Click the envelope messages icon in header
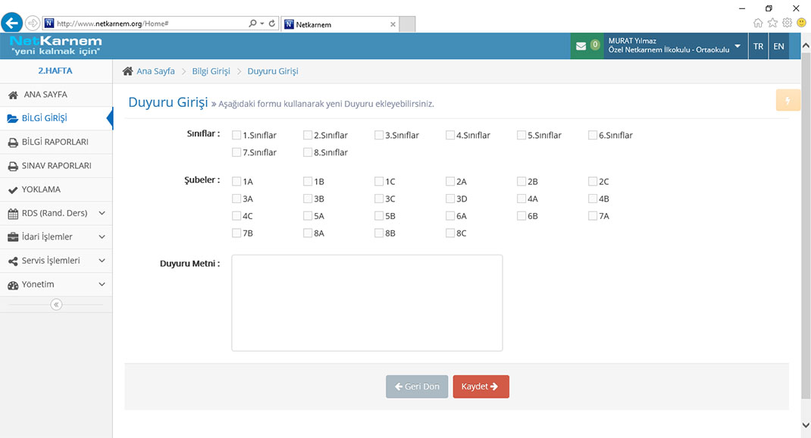The width and height of the screenshot is (811, 438). click(x=581, y=46)
